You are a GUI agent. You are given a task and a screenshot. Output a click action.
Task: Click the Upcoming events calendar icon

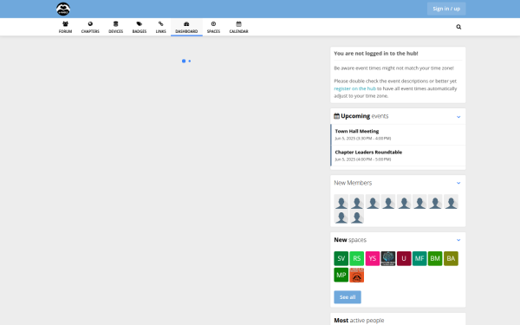[x=336, y=116]
